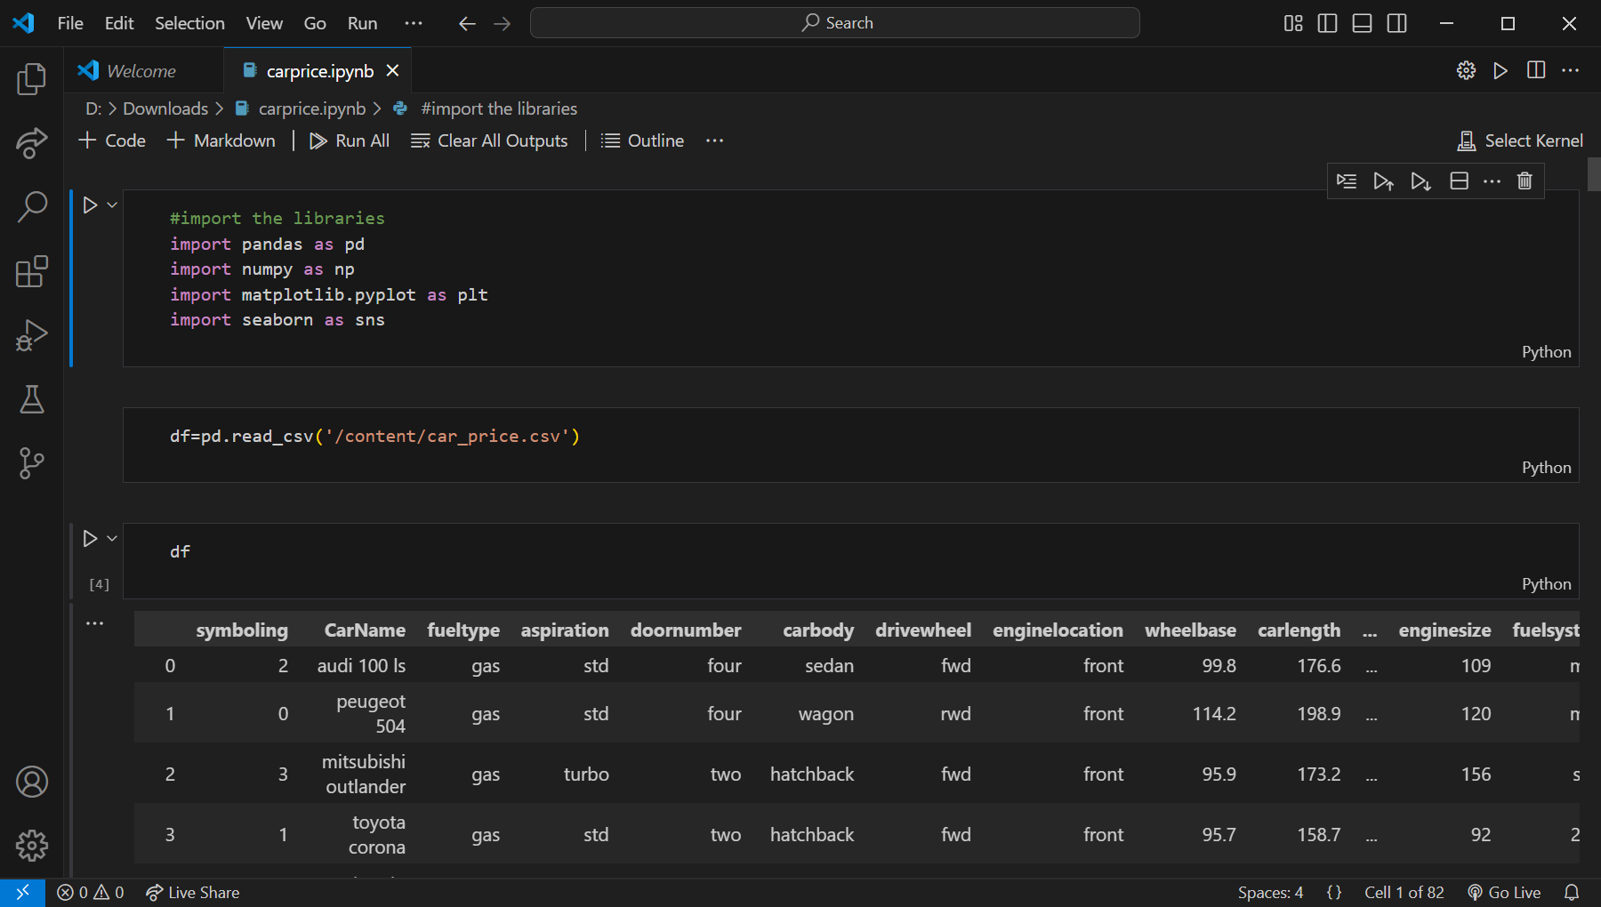Expand run options dropdown for df cell
Viewport: 1601px width, 907px height.
point(112,539)
